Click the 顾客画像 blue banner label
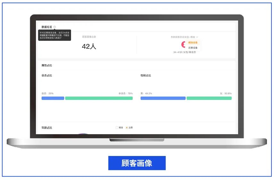 (137, 163)
